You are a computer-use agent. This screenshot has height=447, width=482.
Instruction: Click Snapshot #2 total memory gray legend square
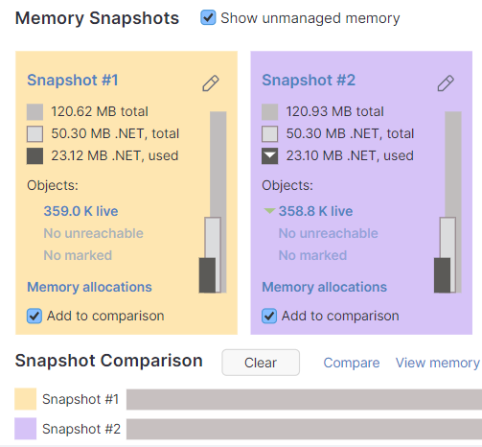click(269, 112)
